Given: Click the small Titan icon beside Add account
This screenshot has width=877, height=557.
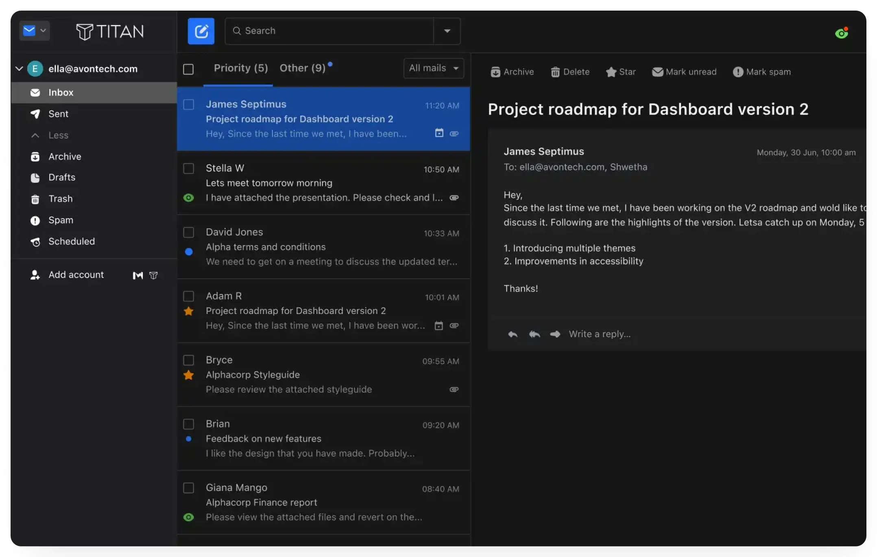Looking at the screenshot, I should (153, 276).
